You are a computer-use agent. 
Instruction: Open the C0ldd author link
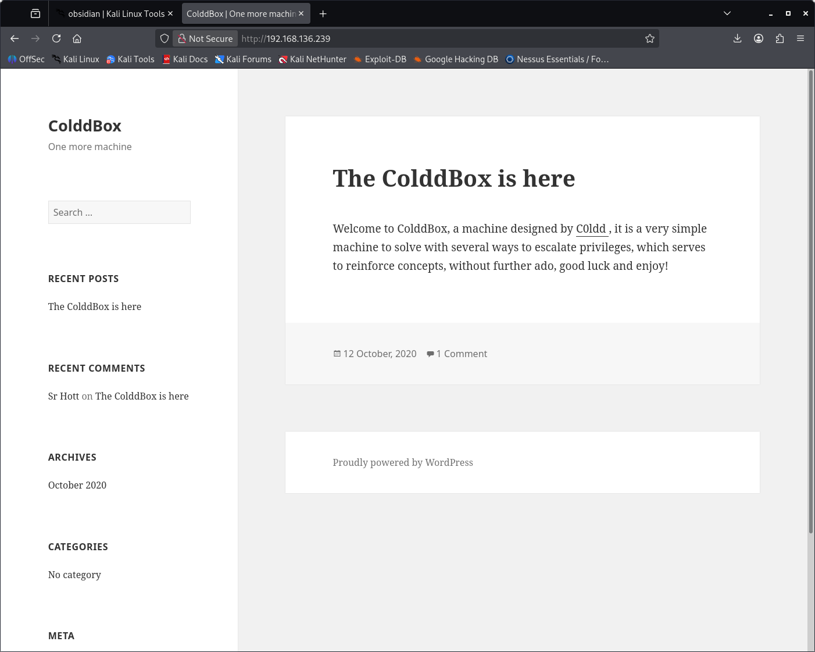[591, 229]
